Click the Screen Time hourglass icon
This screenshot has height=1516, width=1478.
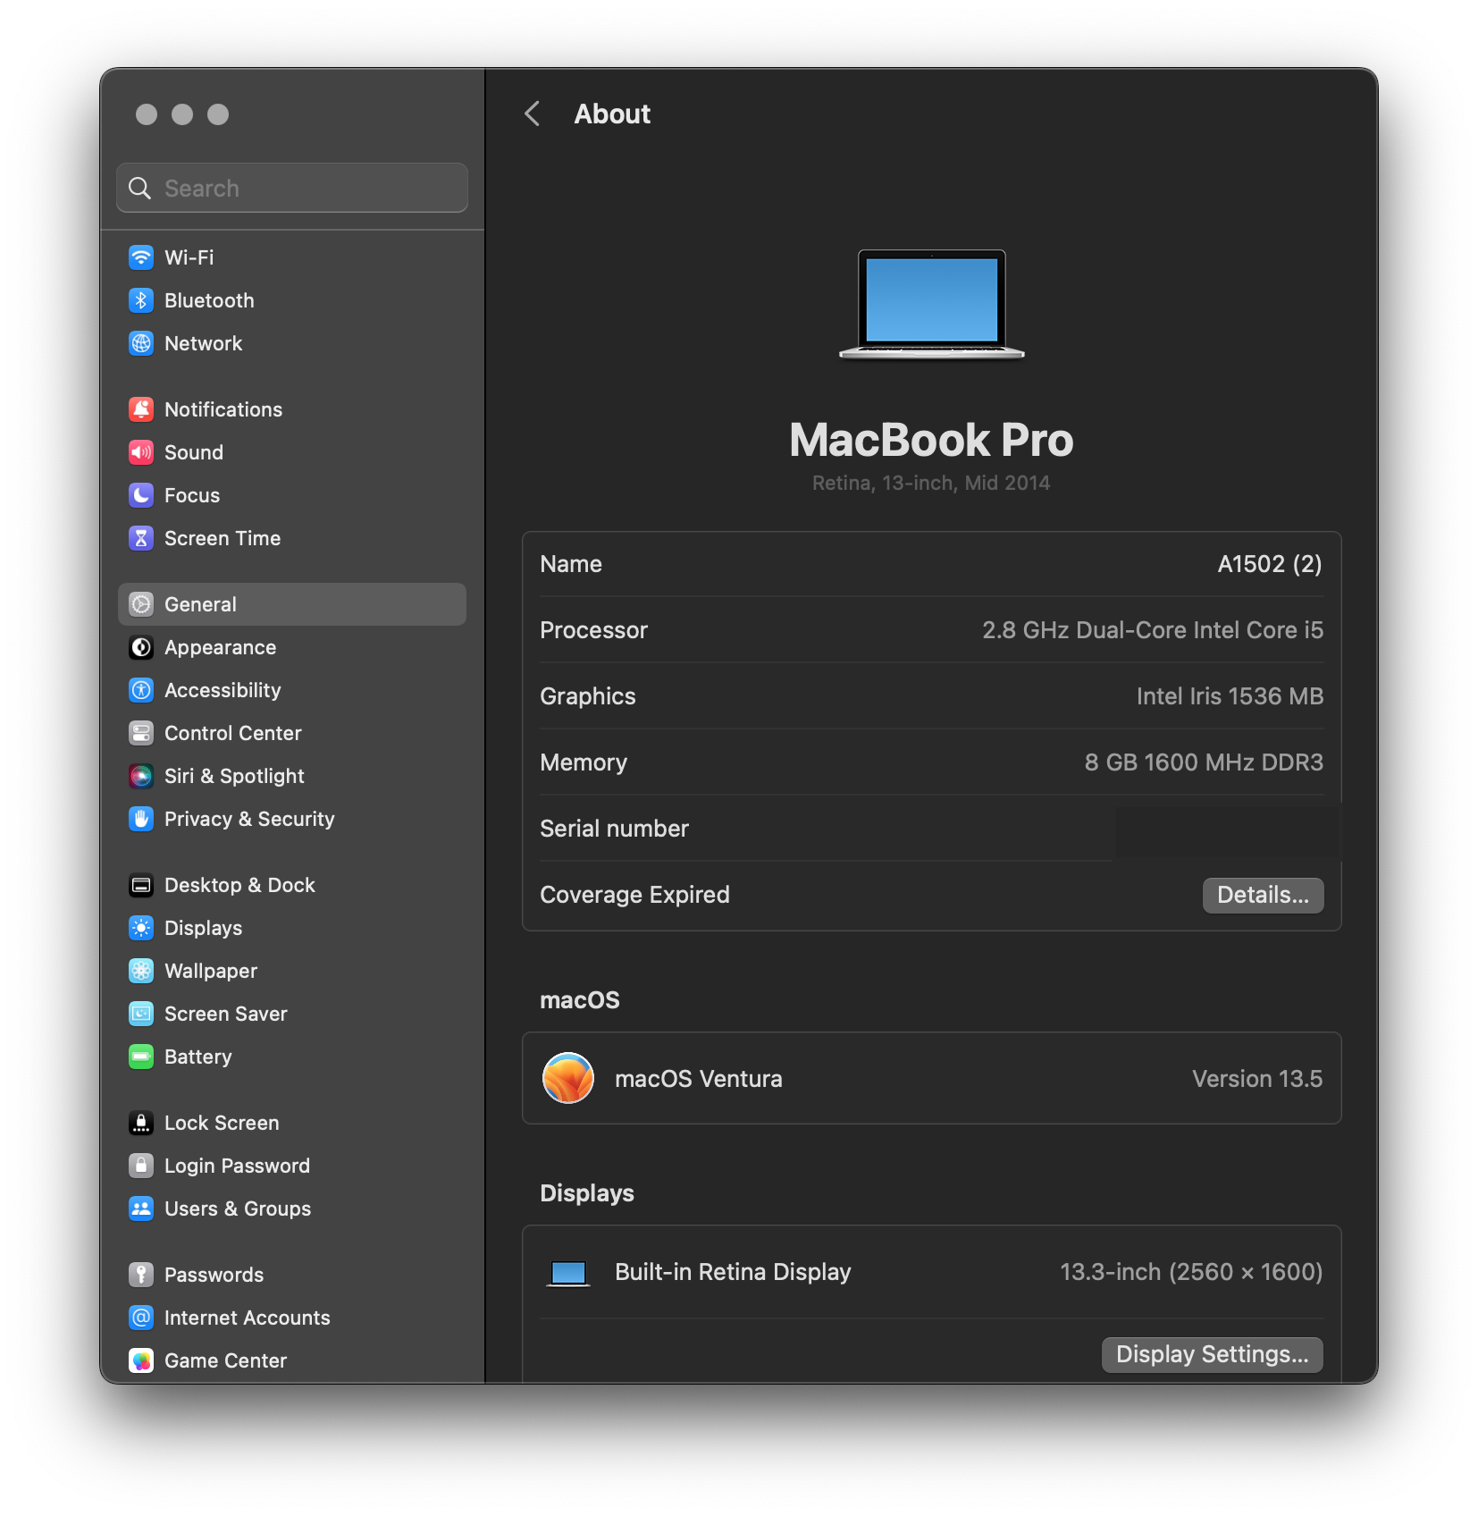click(141, 538)
